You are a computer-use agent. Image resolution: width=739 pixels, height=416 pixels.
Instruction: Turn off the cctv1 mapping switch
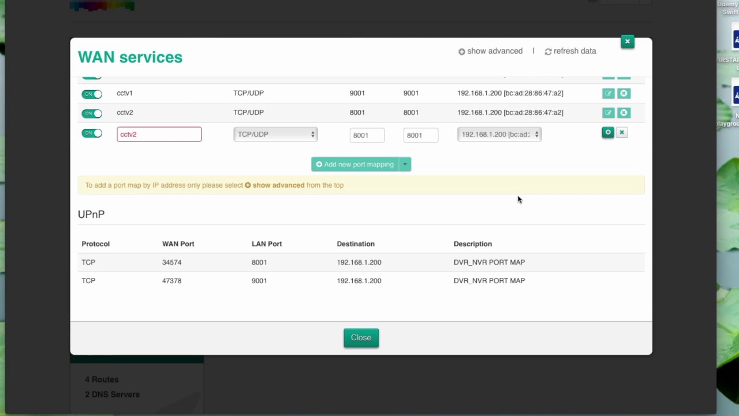pyautogui.click(x=92, y=94)
